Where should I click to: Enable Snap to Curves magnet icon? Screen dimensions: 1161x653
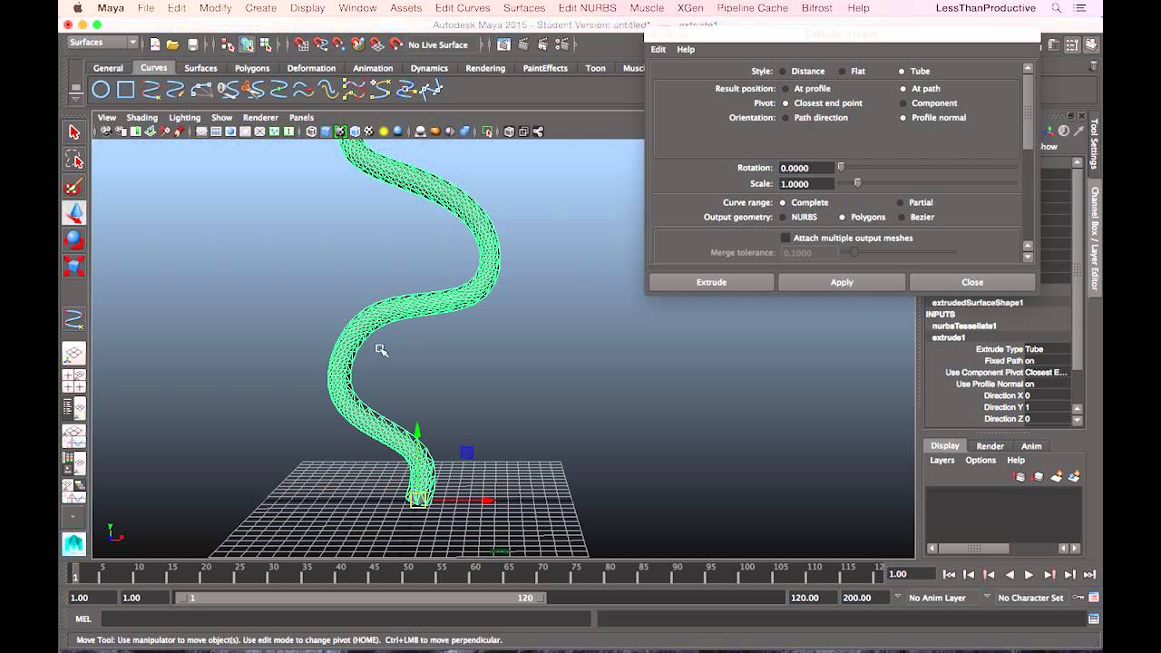pyautogui.click(x=319, y=44)
